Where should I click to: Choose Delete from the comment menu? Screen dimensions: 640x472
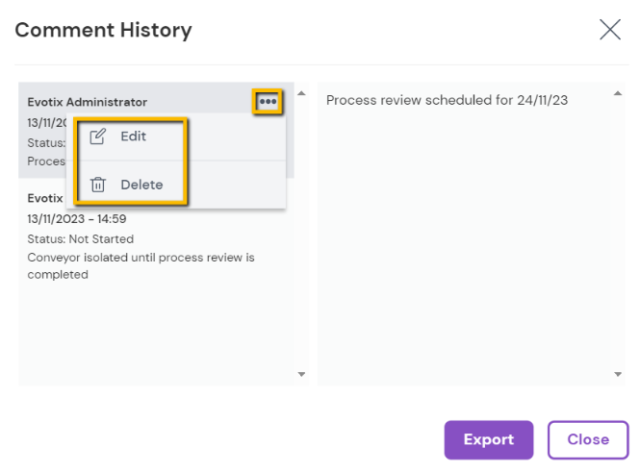[141, 185]
